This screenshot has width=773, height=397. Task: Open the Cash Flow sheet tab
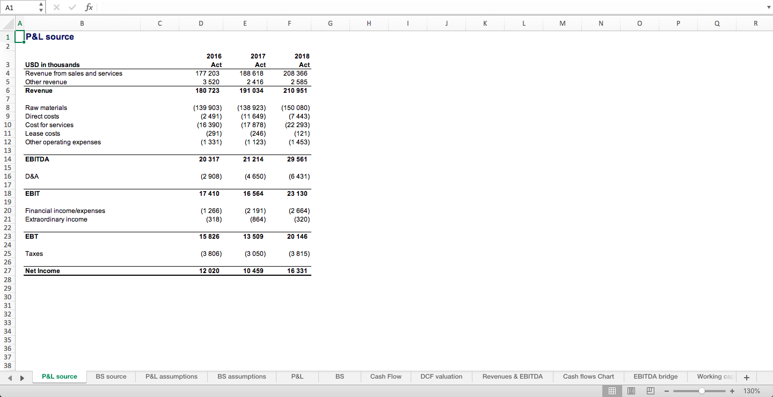coord(385,377)
